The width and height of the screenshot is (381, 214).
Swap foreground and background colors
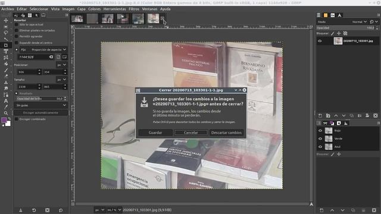(x=10, y=119)
